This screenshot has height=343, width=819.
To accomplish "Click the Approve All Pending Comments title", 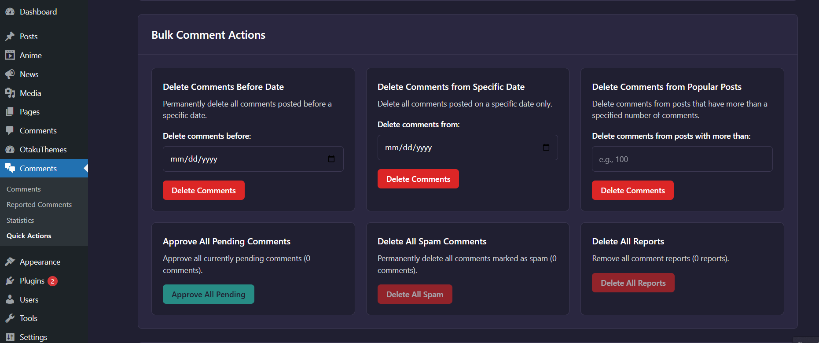I will (x=227, y=241).
